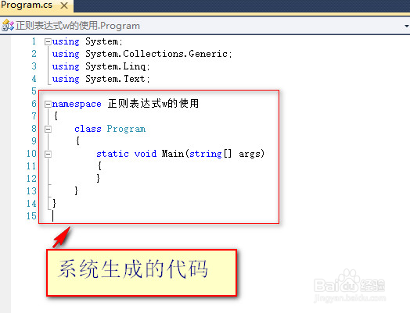This screenshot has height=313, width=410.
Task: Click the 'Program' class name in code
Action: pos(126,129)
